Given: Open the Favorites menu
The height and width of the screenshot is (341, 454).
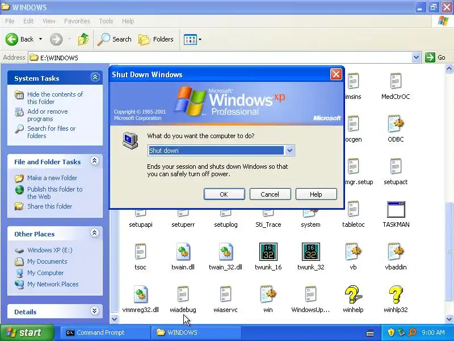Looking at the screenshot, I should coord(77,21).
